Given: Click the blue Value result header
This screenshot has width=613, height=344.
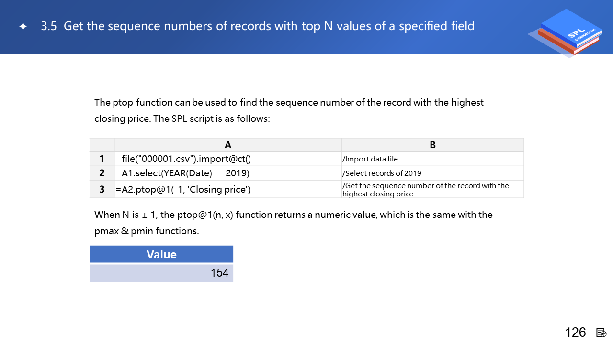Looking at the screenshot, I should click(x=161, y=254).
